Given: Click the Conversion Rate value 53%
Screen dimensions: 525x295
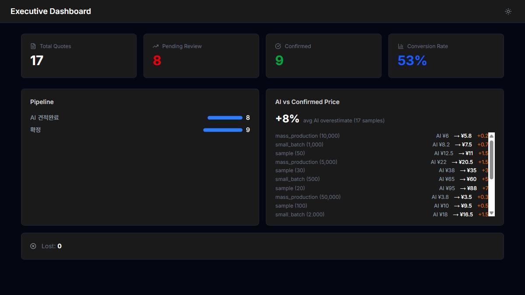Looking at the screenshot, I should coord(412,61).
